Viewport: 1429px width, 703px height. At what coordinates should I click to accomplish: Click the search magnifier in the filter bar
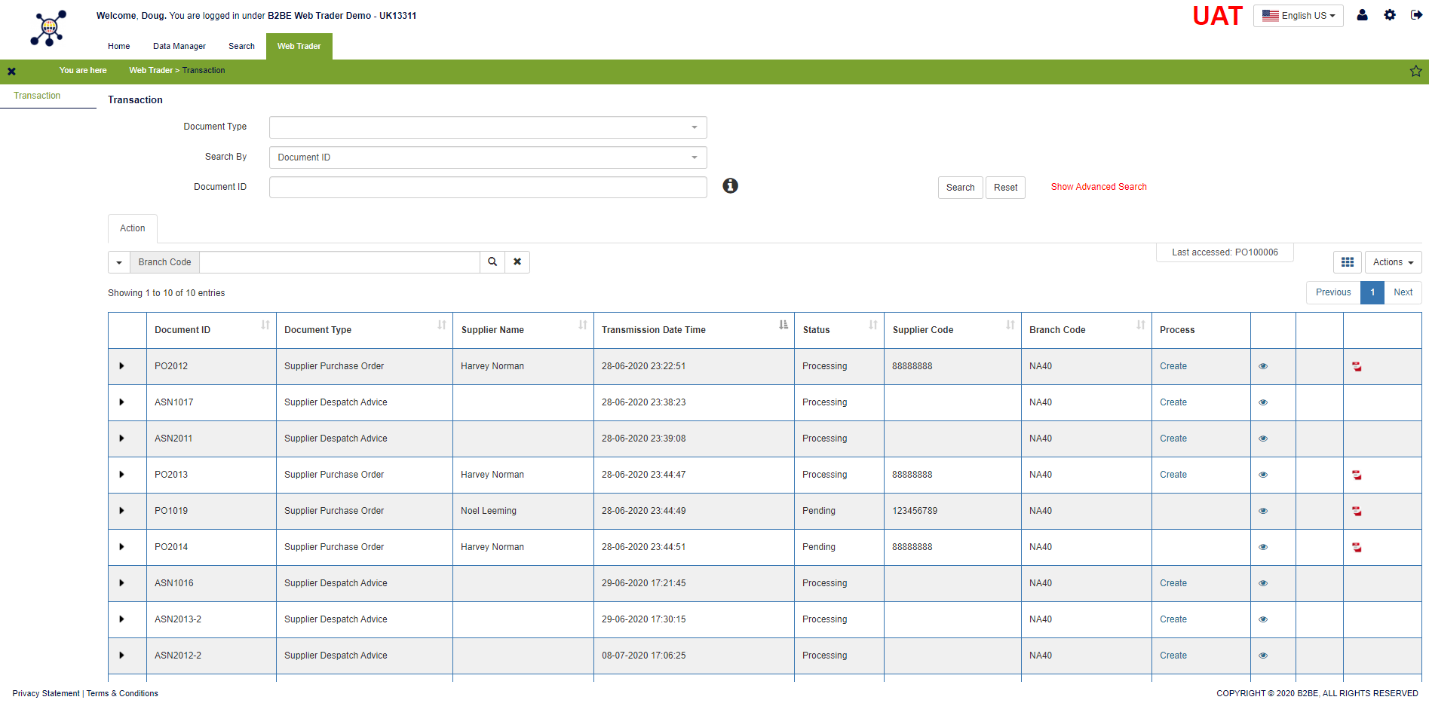[x=492, y=261]
